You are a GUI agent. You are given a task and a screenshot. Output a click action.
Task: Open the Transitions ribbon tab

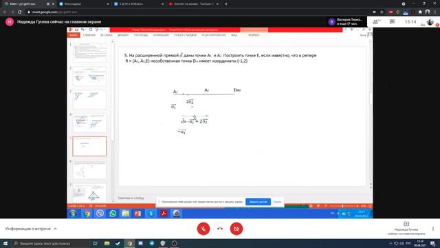[x=140, y=35]
